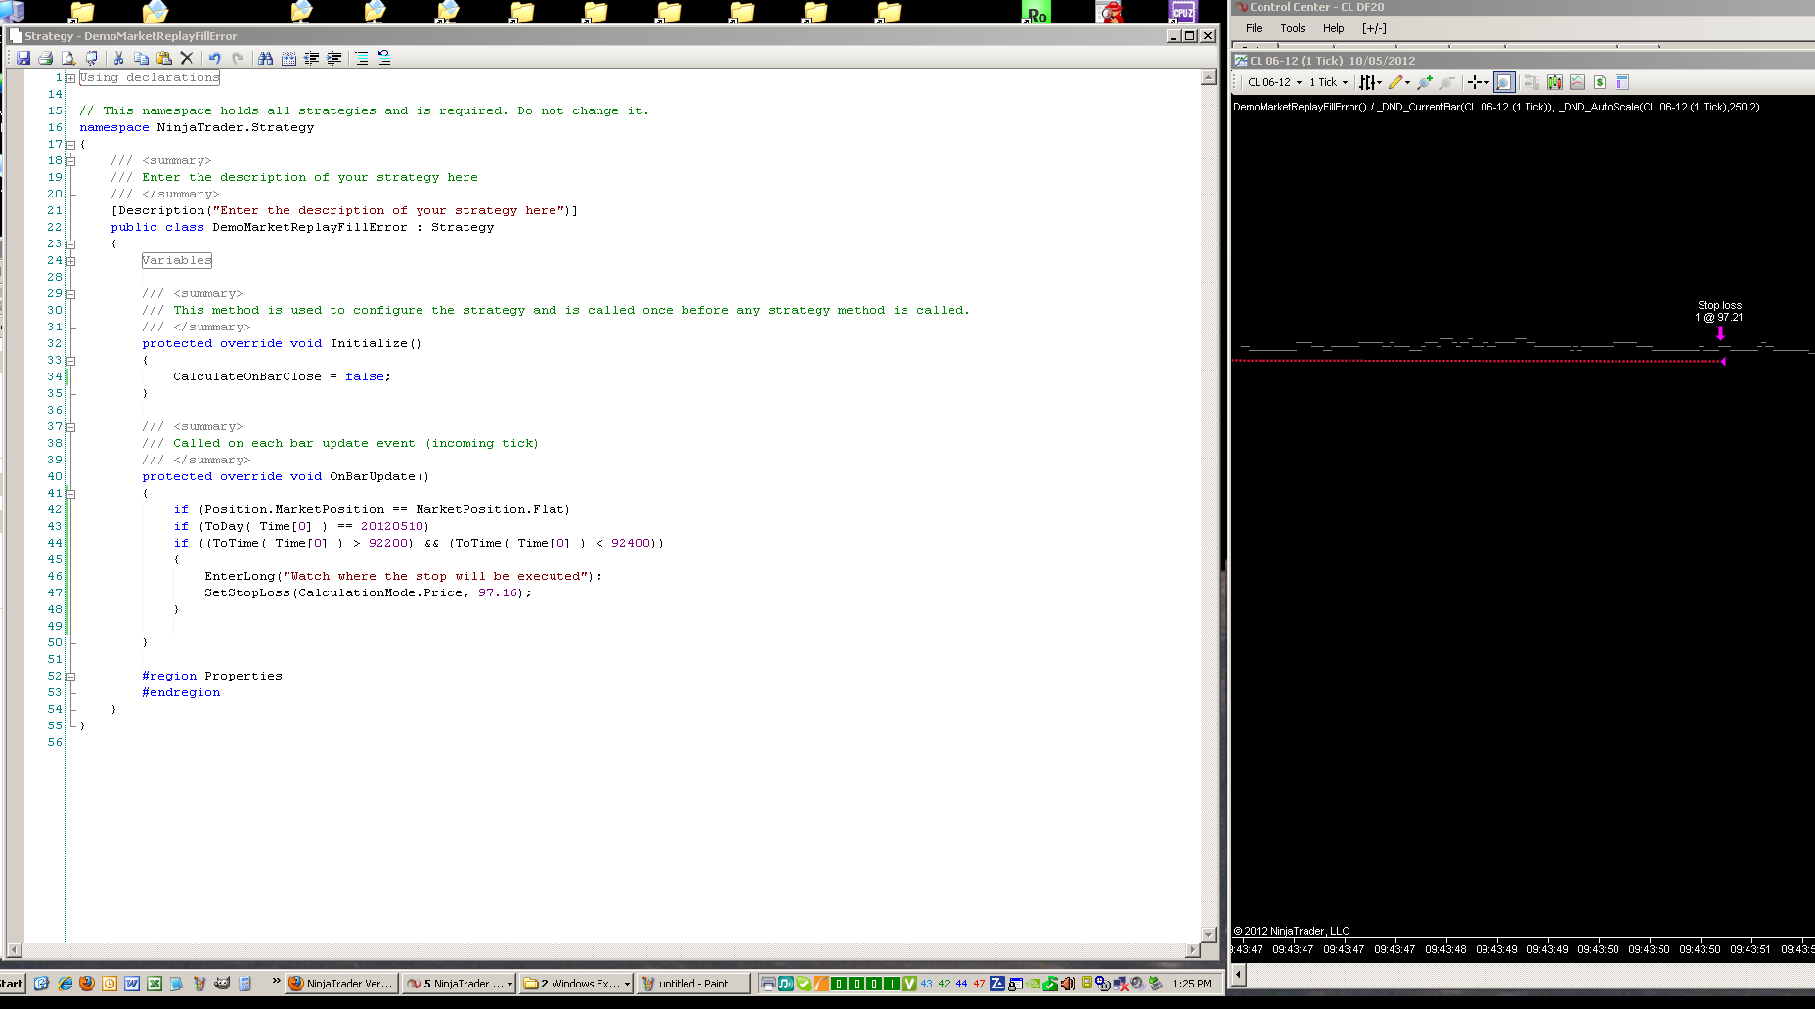
Task: Switch to untitled - Paint taskbar button
Action: [x=693, y=984]
